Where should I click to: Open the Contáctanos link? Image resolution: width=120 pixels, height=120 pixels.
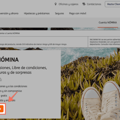click(94, 4)
